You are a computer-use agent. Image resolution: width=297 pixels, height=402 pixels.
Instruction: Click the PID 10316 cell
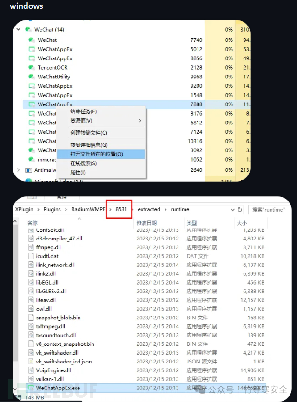click(x=195, y=141)
